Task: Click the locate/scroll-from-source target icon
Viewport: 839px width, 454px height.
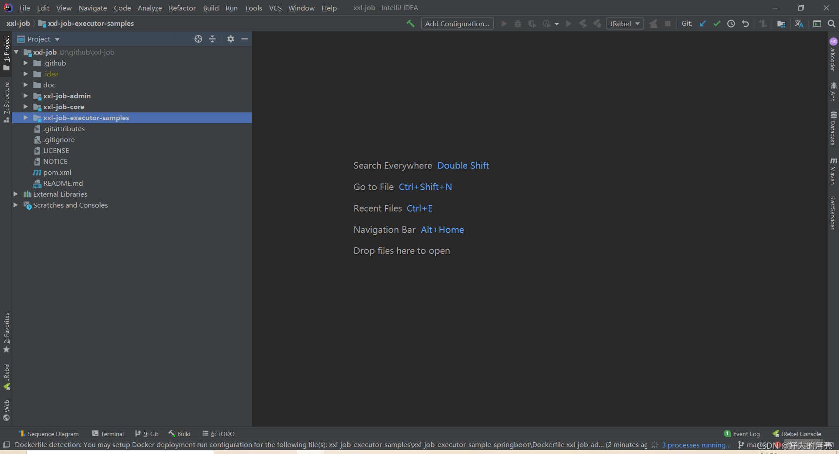Action: pyautogui.click(x=198, y=39)
